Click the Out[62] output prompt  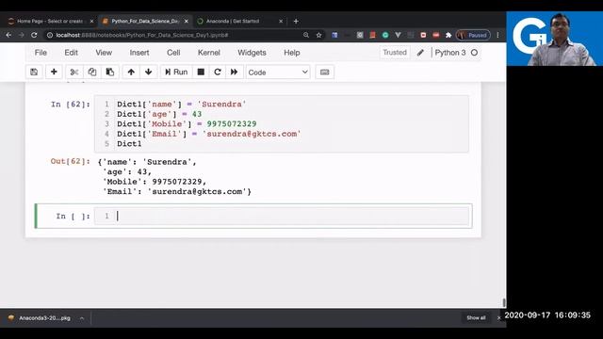71,161
